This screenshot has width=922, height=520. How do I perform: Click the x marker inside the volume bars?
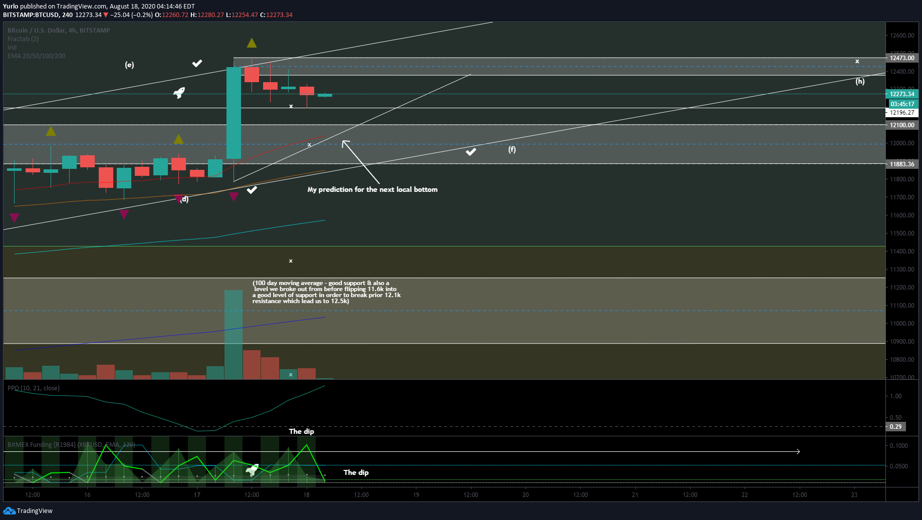(x=291, y=374)
